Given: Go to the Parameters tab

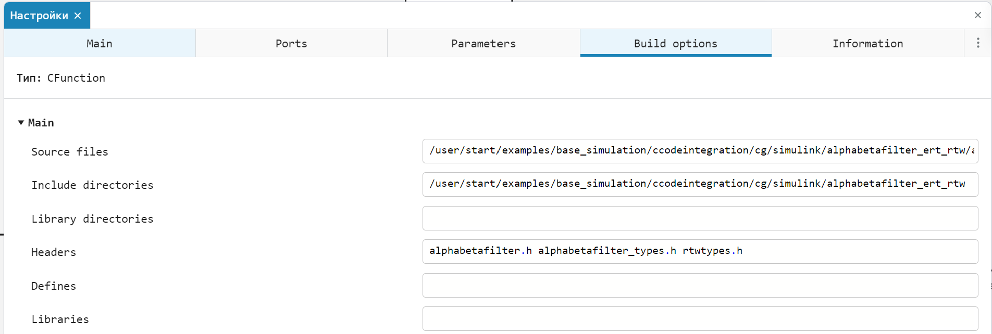Looking at the screenshot, I should (483, 44).
